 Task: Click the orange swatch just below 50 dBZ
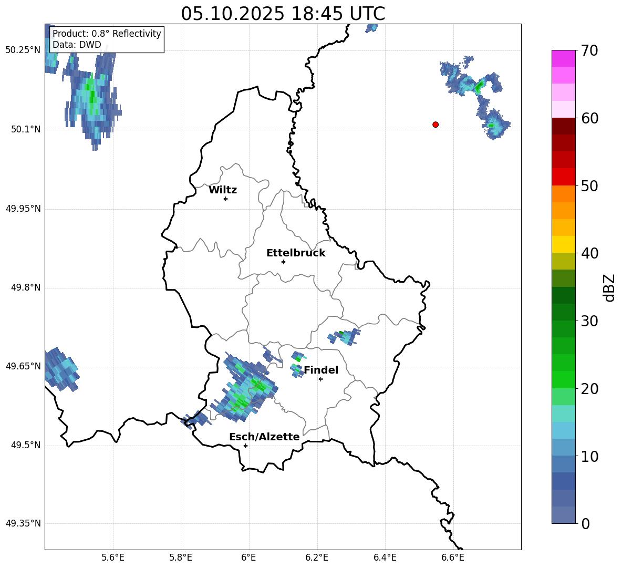point(564,194)
